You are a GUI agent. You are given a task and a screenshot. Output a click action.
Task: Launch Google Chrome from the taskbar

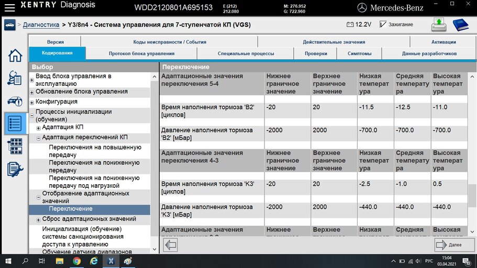(x=76, y=261)
